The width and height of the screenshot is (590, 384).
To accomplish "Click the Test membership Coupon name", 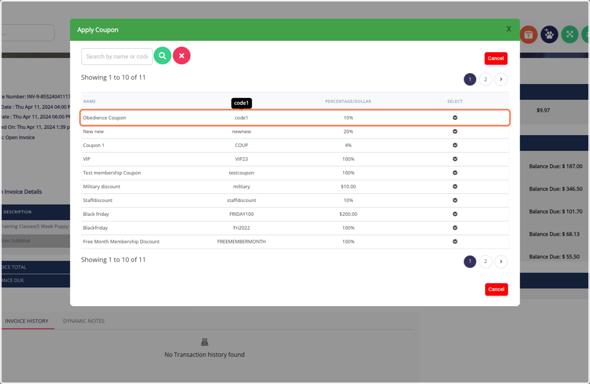I will click(x=112, y=173).
